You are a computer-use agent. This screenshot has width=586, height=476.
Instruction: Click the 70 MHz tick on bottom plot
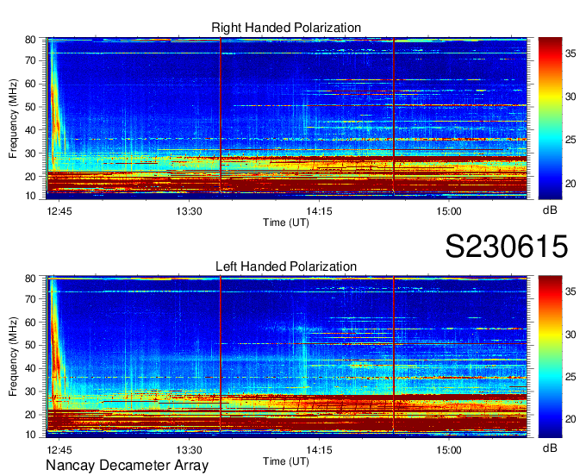30,299
